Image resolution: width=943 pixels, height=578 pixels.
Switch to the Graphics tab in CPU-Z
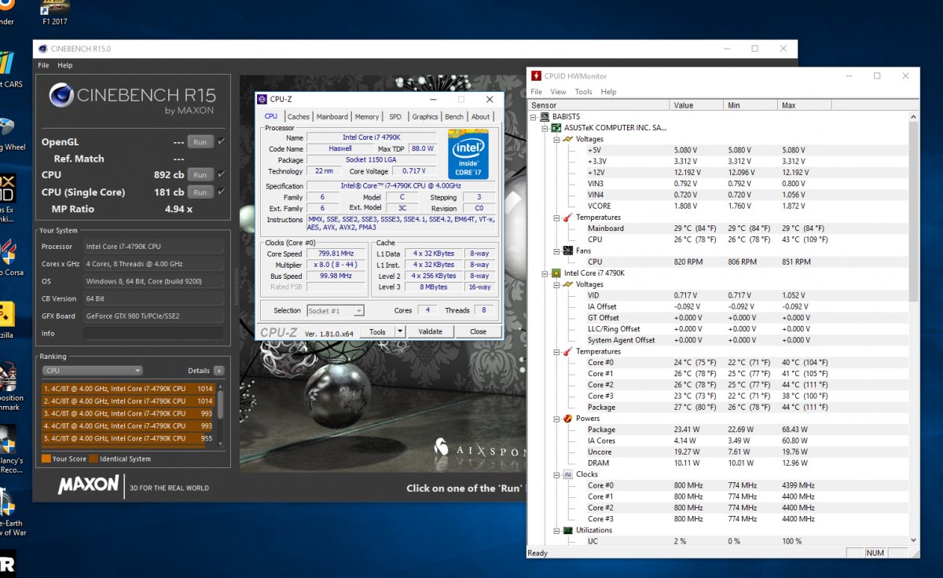click(425, 117)
